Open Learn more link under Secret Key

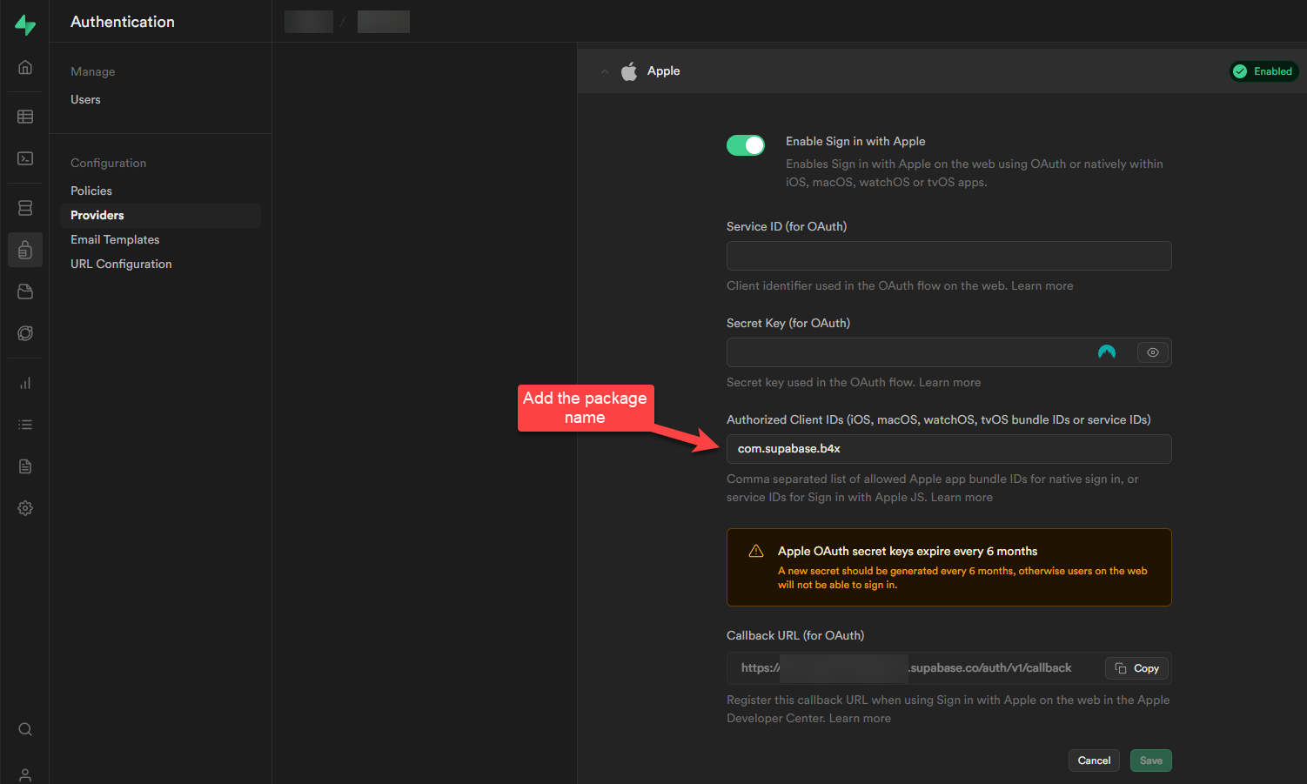(x=949, y=382)
